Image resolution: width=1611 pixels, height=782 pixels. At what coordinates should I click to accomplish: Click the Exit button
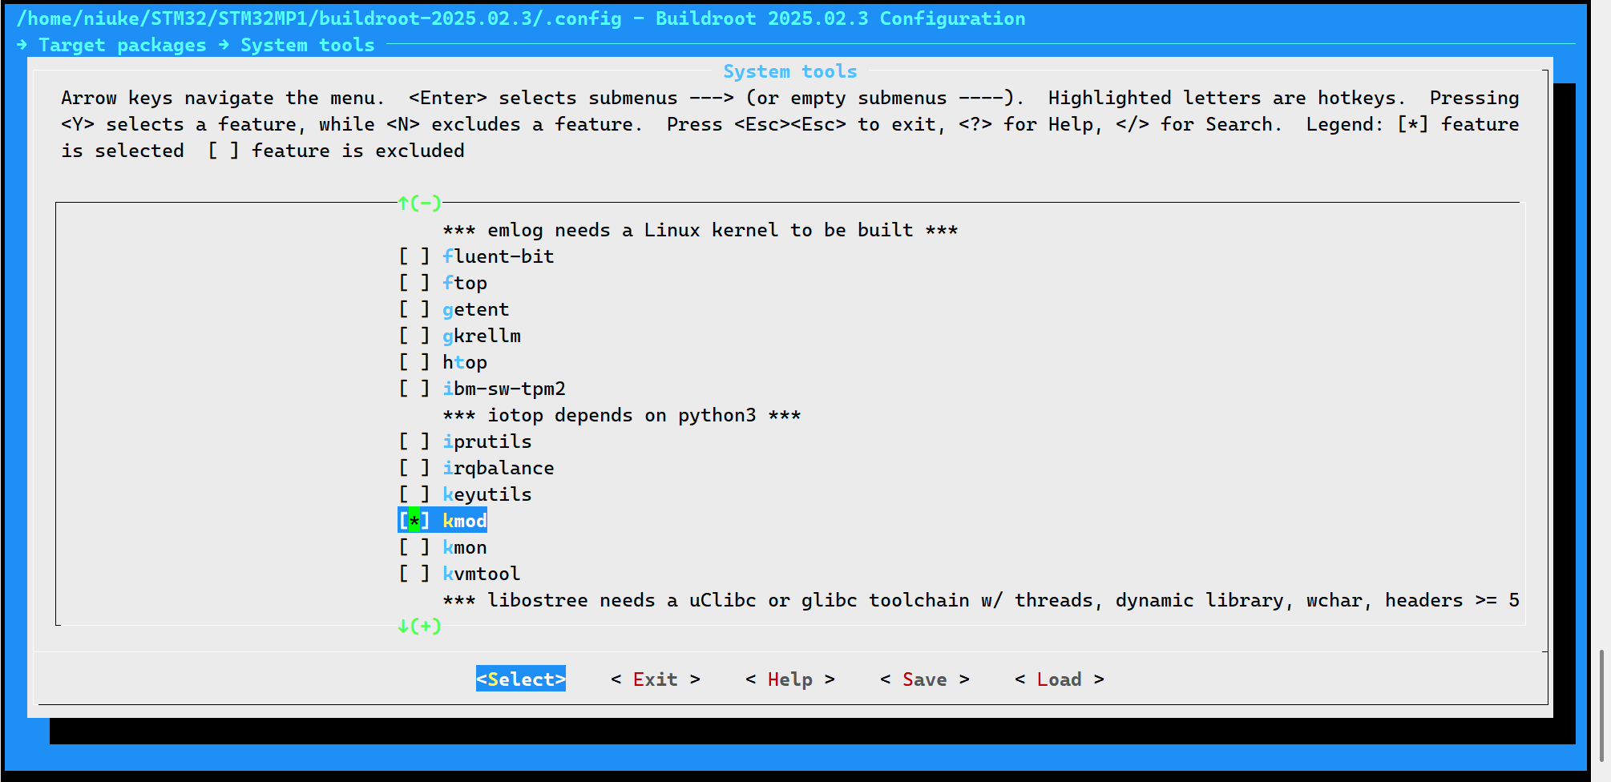click(x=656, y=679)
